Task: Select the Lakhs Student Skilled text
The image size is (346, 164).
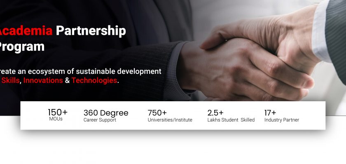Action: click(x=231, y=120)
